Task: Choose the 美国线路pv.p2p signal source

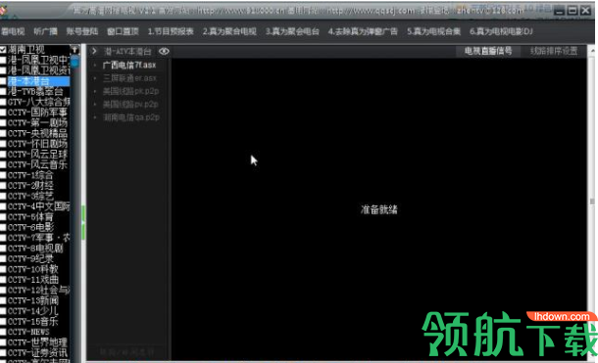Action: click(x=130, y=105)
